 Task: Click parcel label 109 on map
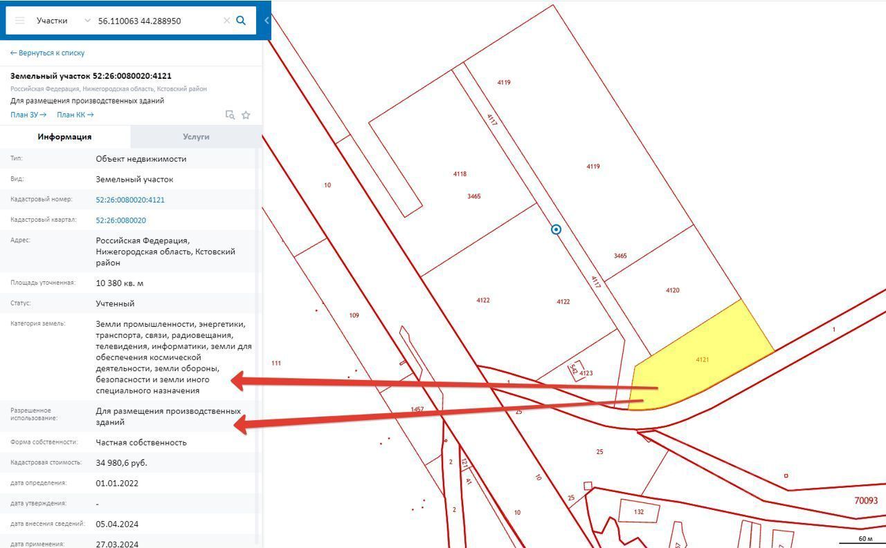354,316
